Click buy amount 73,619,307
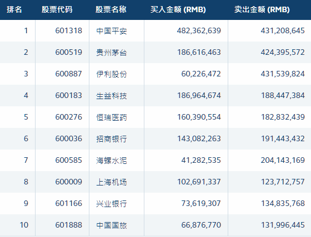This screenshot has height=237, width=311. pyautogui.click(x=201, y=203)
